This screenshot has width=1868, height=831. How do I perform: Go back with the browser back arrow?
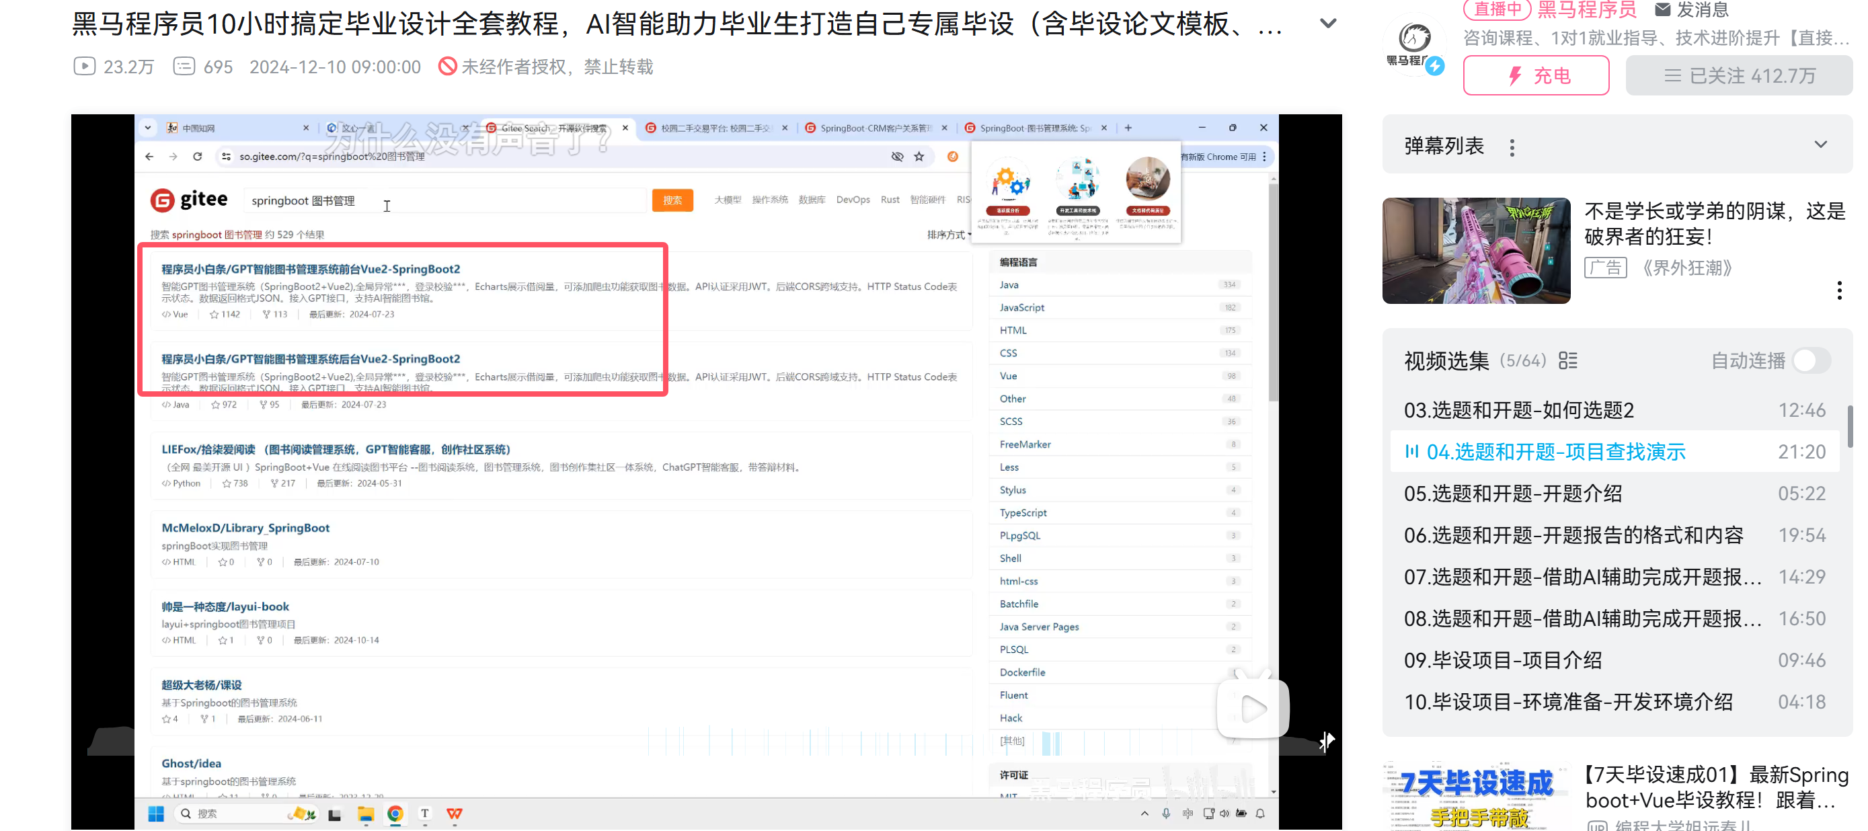point(149,157)
